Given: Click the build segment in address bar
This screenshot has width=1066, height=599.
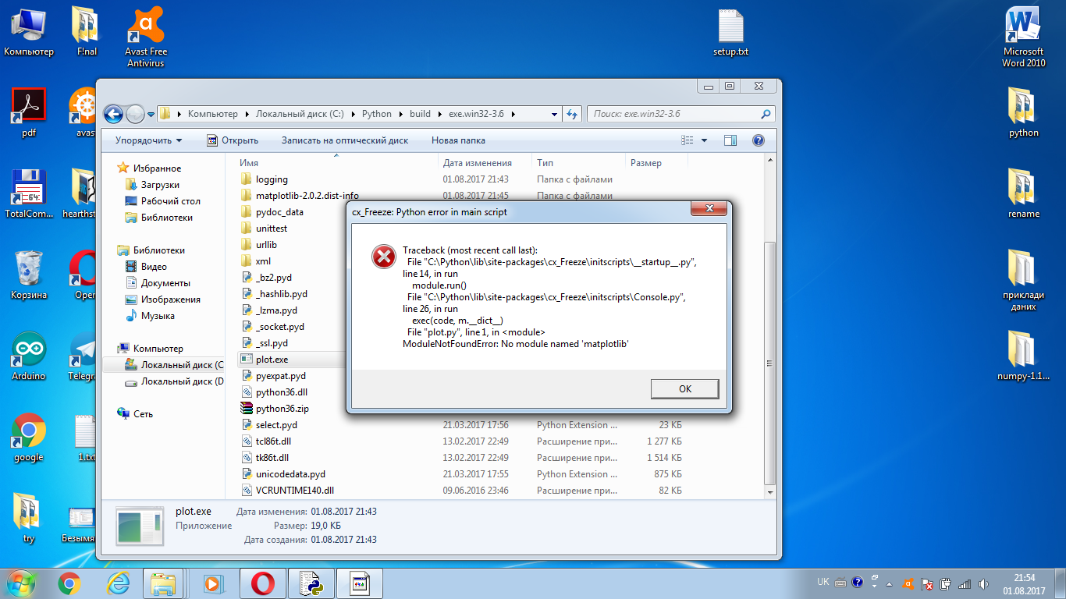Looking at the screenshot, I should click(x=420, y=114).
